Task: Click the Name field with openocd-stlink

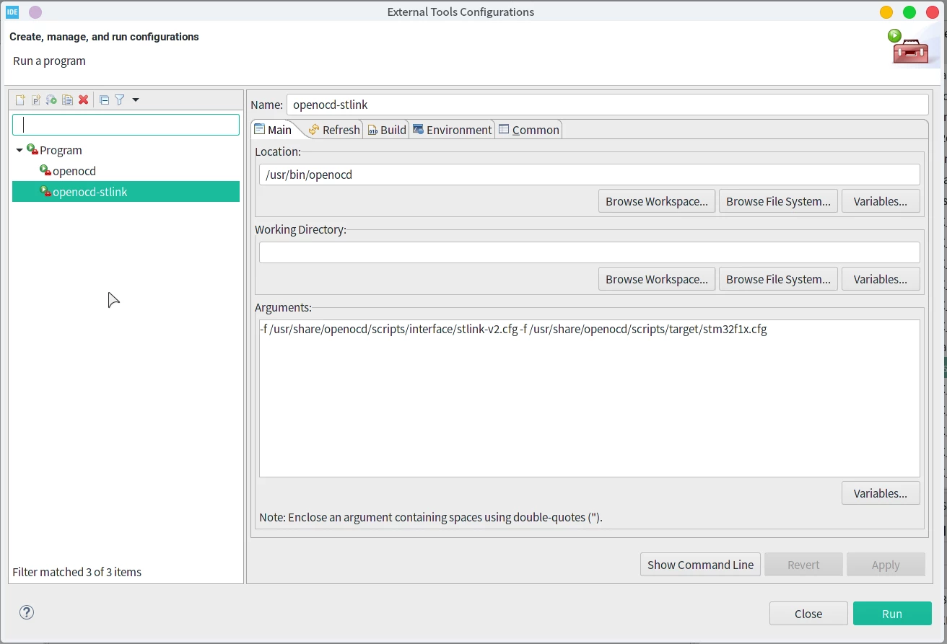Action: tap(607, 105)
